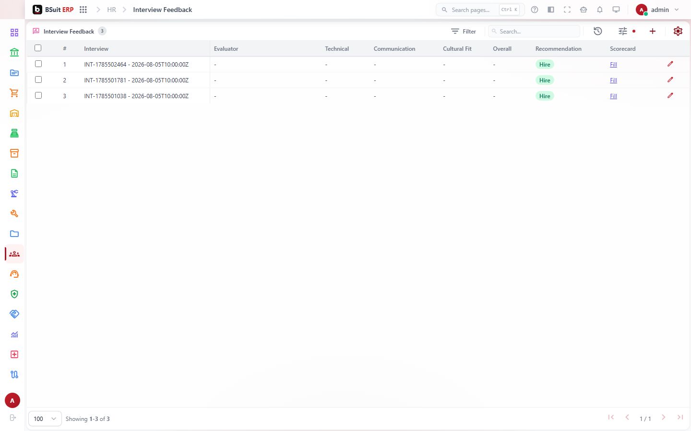Focus the Search pages box
This screenshot has width=691, height=431.
480,10
